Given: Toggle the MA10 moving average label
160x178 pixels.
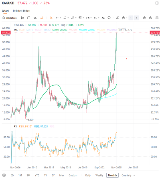Looking at the screenshot, I should (x=30, y=30).
